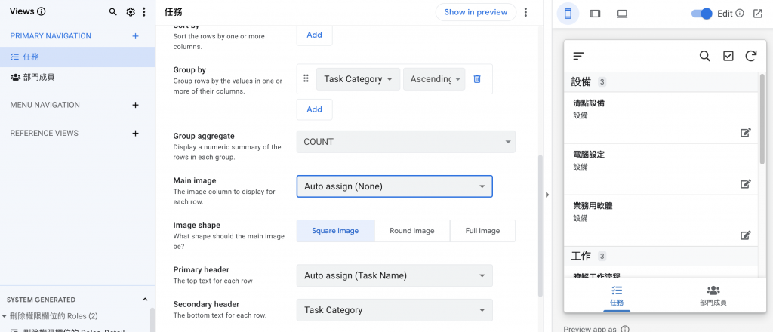Click the refresh icon in app preview
773x332 pixels.
(750, 56)
